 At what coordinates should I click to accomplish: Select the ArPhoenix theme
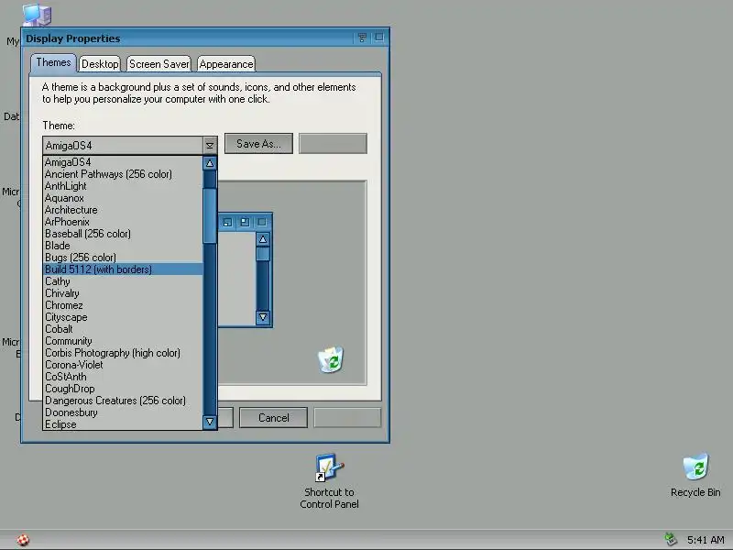tap(123, 222)
